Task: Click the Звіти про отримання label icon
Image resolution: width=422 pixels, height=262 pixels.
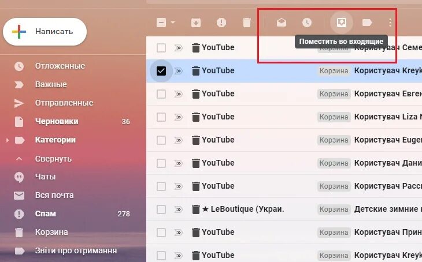Action: click(x=20, y=251)
